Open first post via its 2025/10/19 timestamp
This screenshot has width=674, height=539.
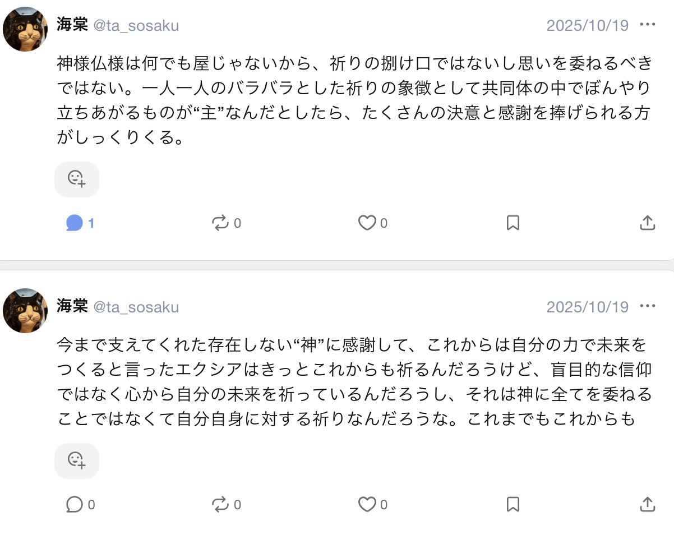coord(587,26)
